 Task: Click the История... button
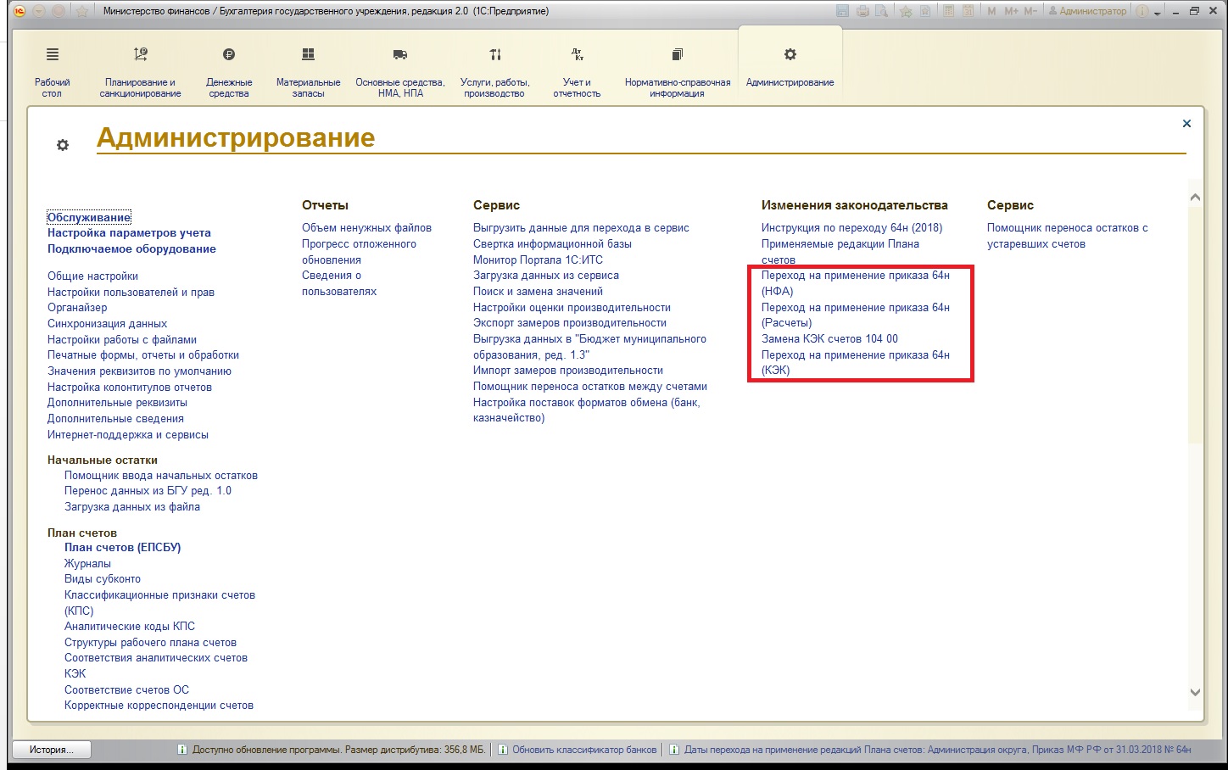click(x=51, y=750)
